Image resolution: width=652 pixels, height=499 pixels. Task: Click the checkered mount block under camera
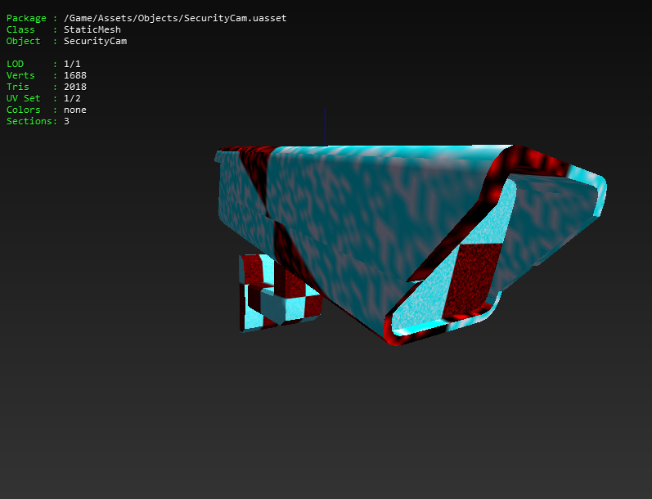280,293
